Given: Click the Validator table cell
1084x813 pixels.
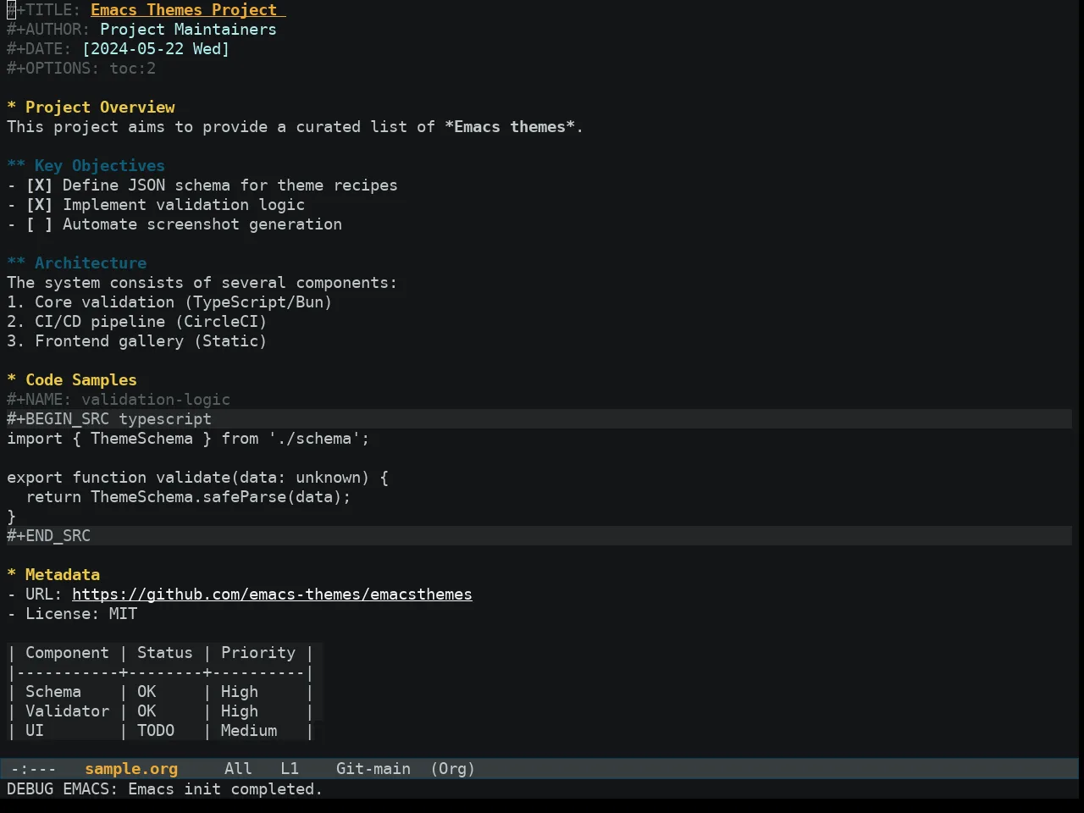Looking at the screenshot, I should [67, 711].
